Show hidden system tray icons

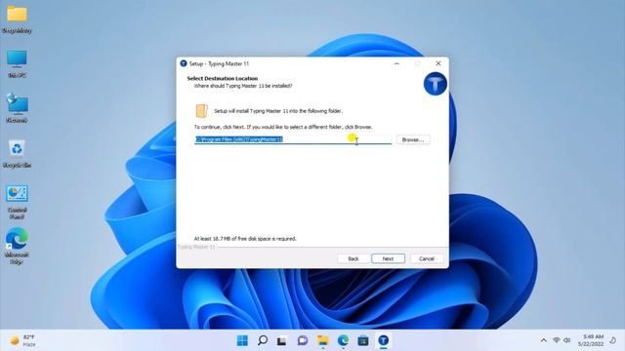click(x=543, y=340)
